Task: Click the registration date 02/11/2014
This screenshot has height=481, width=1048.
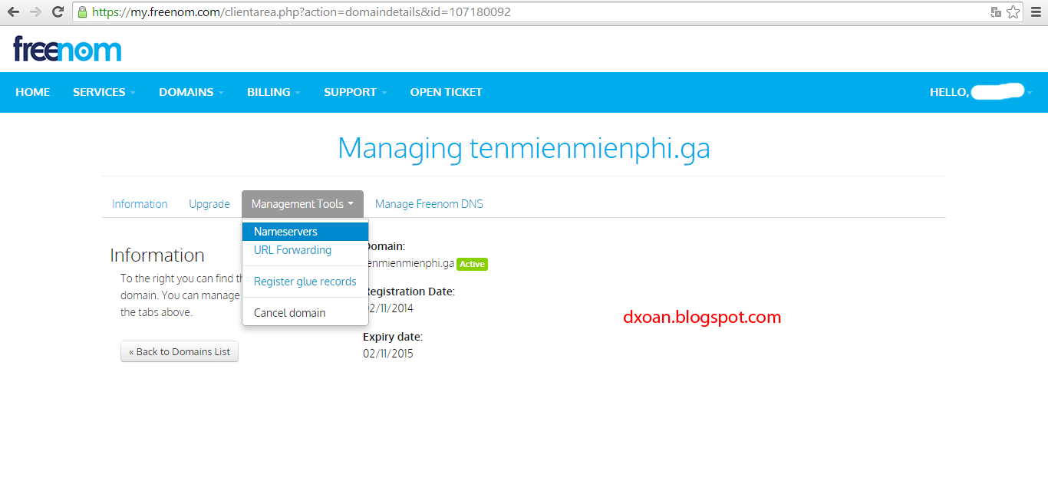Action: (x=388, y=308)
